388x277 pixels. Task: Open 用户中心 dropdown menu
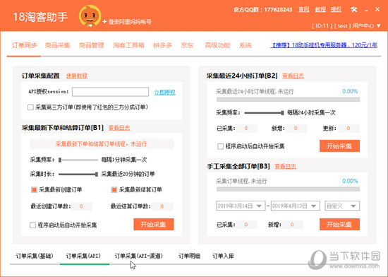click(366, 25)
